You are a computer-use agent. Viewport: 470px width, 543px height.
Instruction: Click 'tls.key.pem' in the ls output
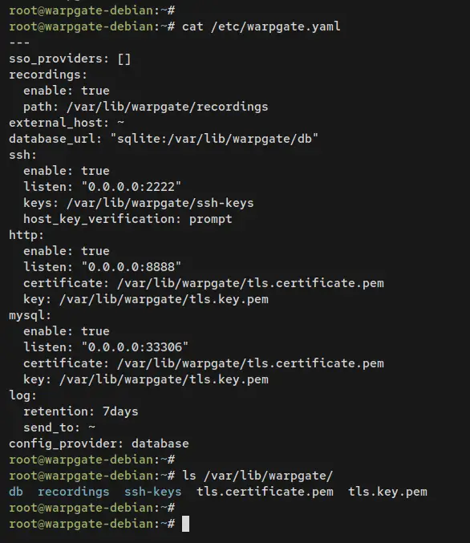pos(387,492)
